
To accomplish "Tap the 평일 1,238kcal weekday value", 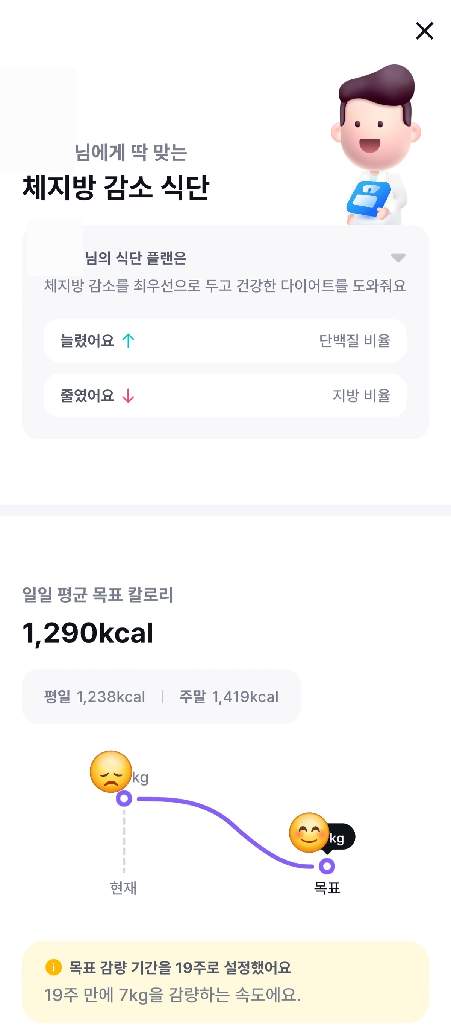I will (x=94, y=697).
